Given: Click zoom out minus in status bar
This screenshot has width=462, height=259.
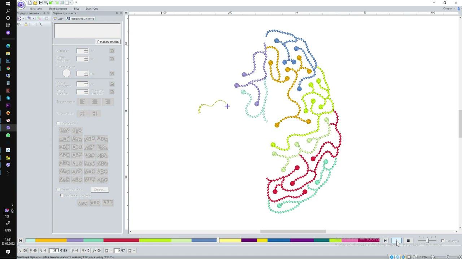Looking at the screenshot, I should [x=433, y=257].
